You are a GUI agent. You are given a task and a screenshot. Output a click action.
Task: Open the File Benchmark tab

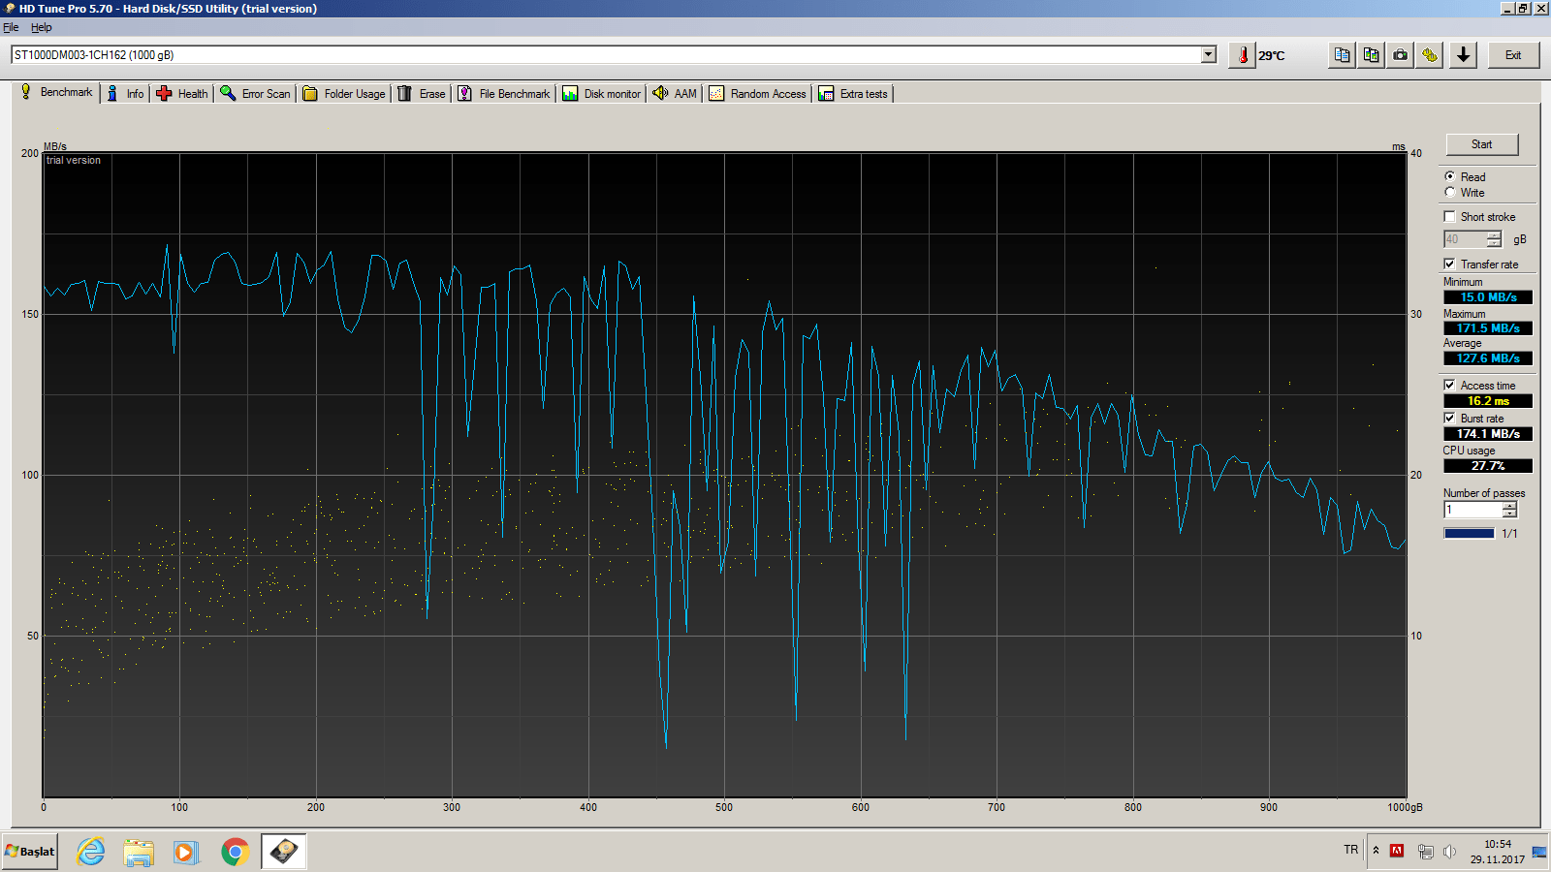click(x=504, y=94)
